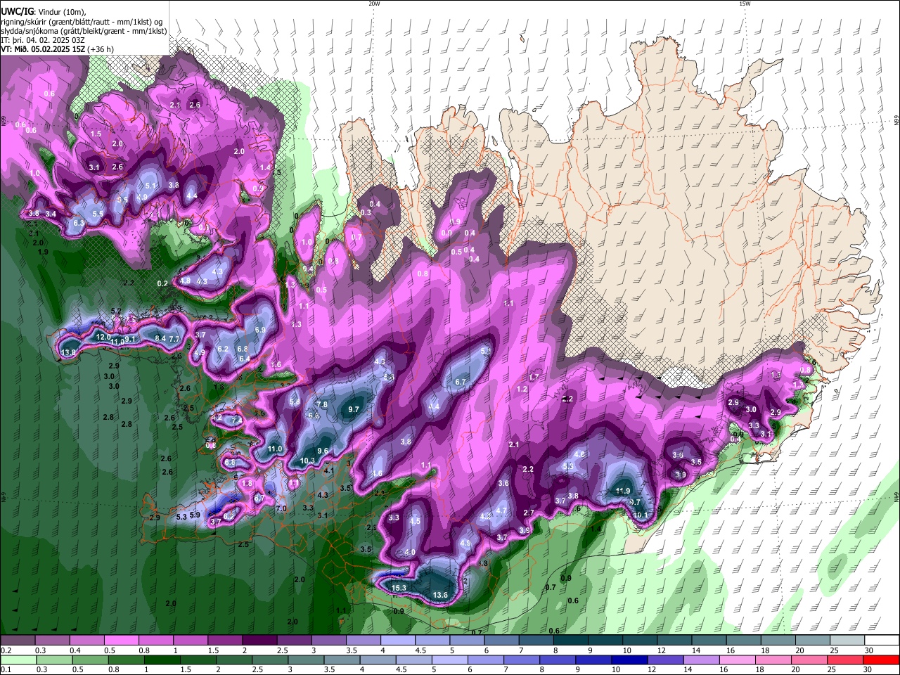Viewport: 900px width, 675px height.
Task: Click the 5.9 precipitation value
Action: 195,515
